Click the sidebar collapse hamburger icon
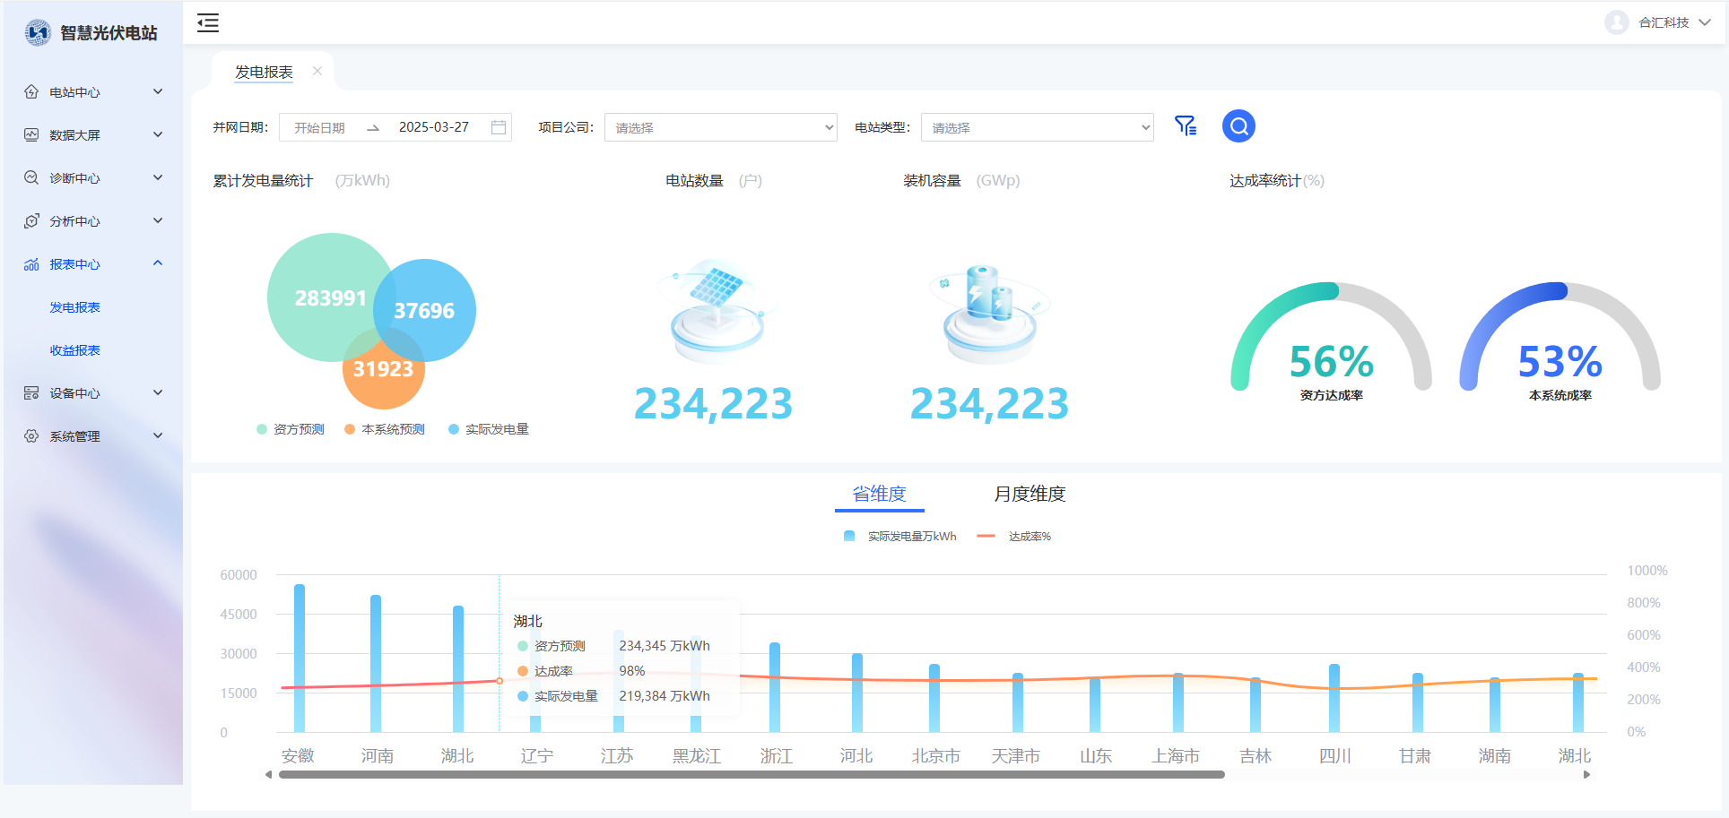1729x818 pixels. pyautogui.click(x=208, y=23)
